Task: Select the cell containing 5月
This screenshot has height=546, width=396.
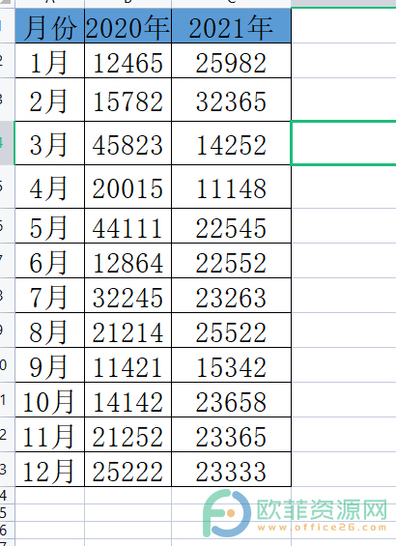Action: 50,225
